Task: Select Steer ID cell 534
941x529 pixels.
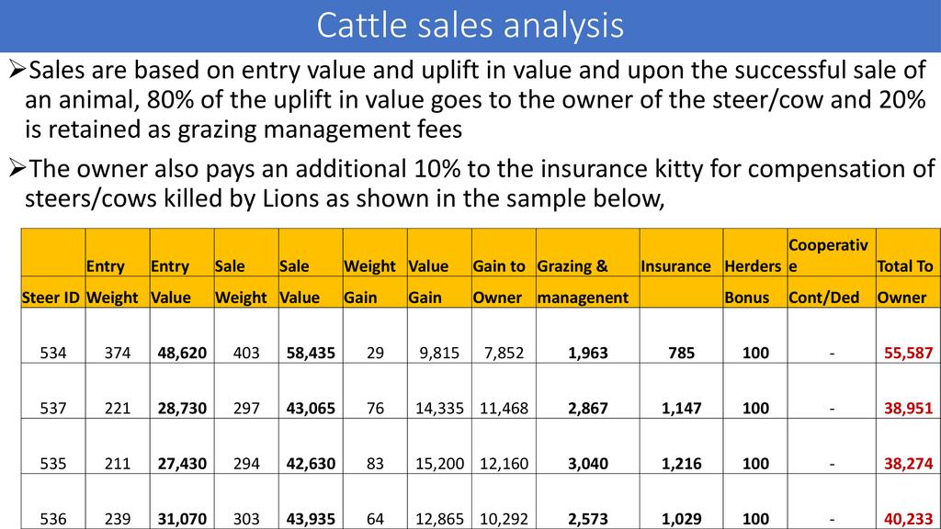Action: click(52, 353)
